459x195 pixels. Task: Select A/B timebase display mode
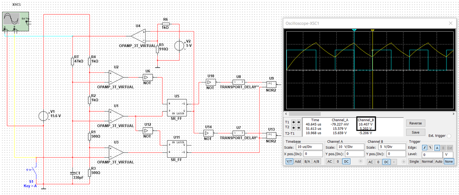[x=317, y=162]
